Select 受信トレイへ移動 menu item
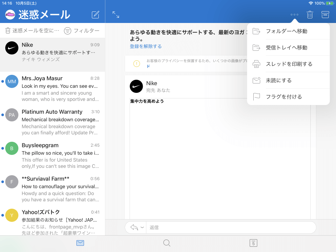The image size is (336, 252). point(288,48)
